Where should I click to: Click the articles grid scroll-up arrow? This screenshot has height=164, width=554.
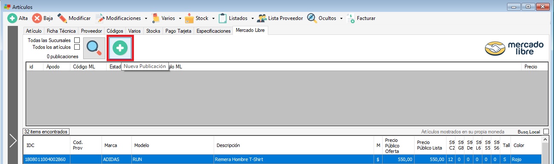pyautogui.click(x=545, y=140)
